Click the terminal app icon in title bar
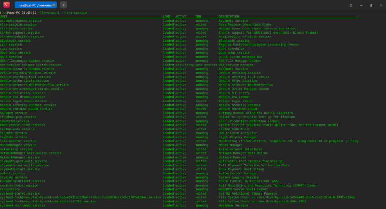The image size is (386, 209). click(x=7, y=5)
